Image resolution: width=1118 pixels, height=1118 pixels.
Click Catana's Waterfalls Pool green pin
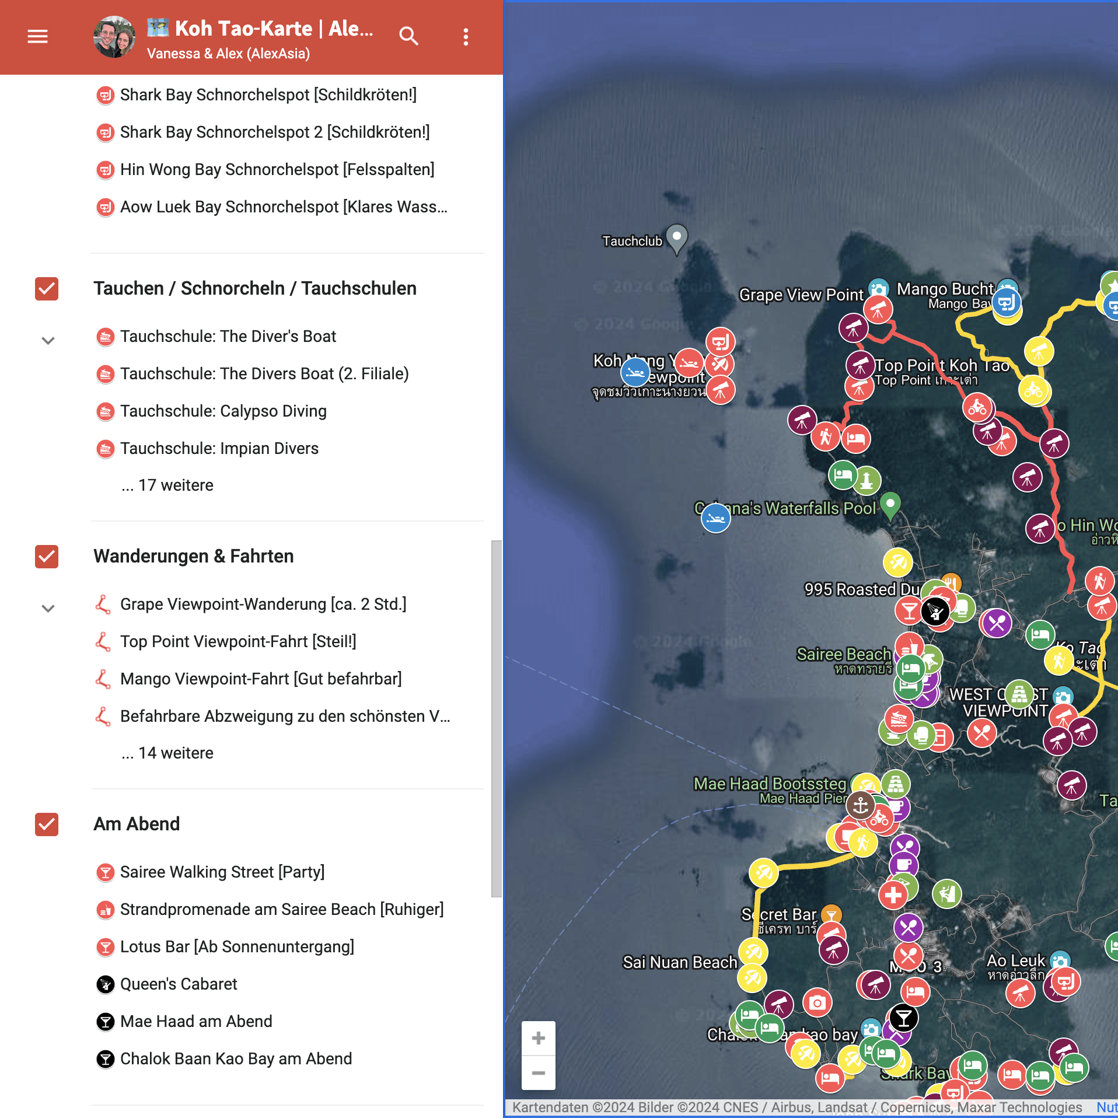tap(890, 504)
